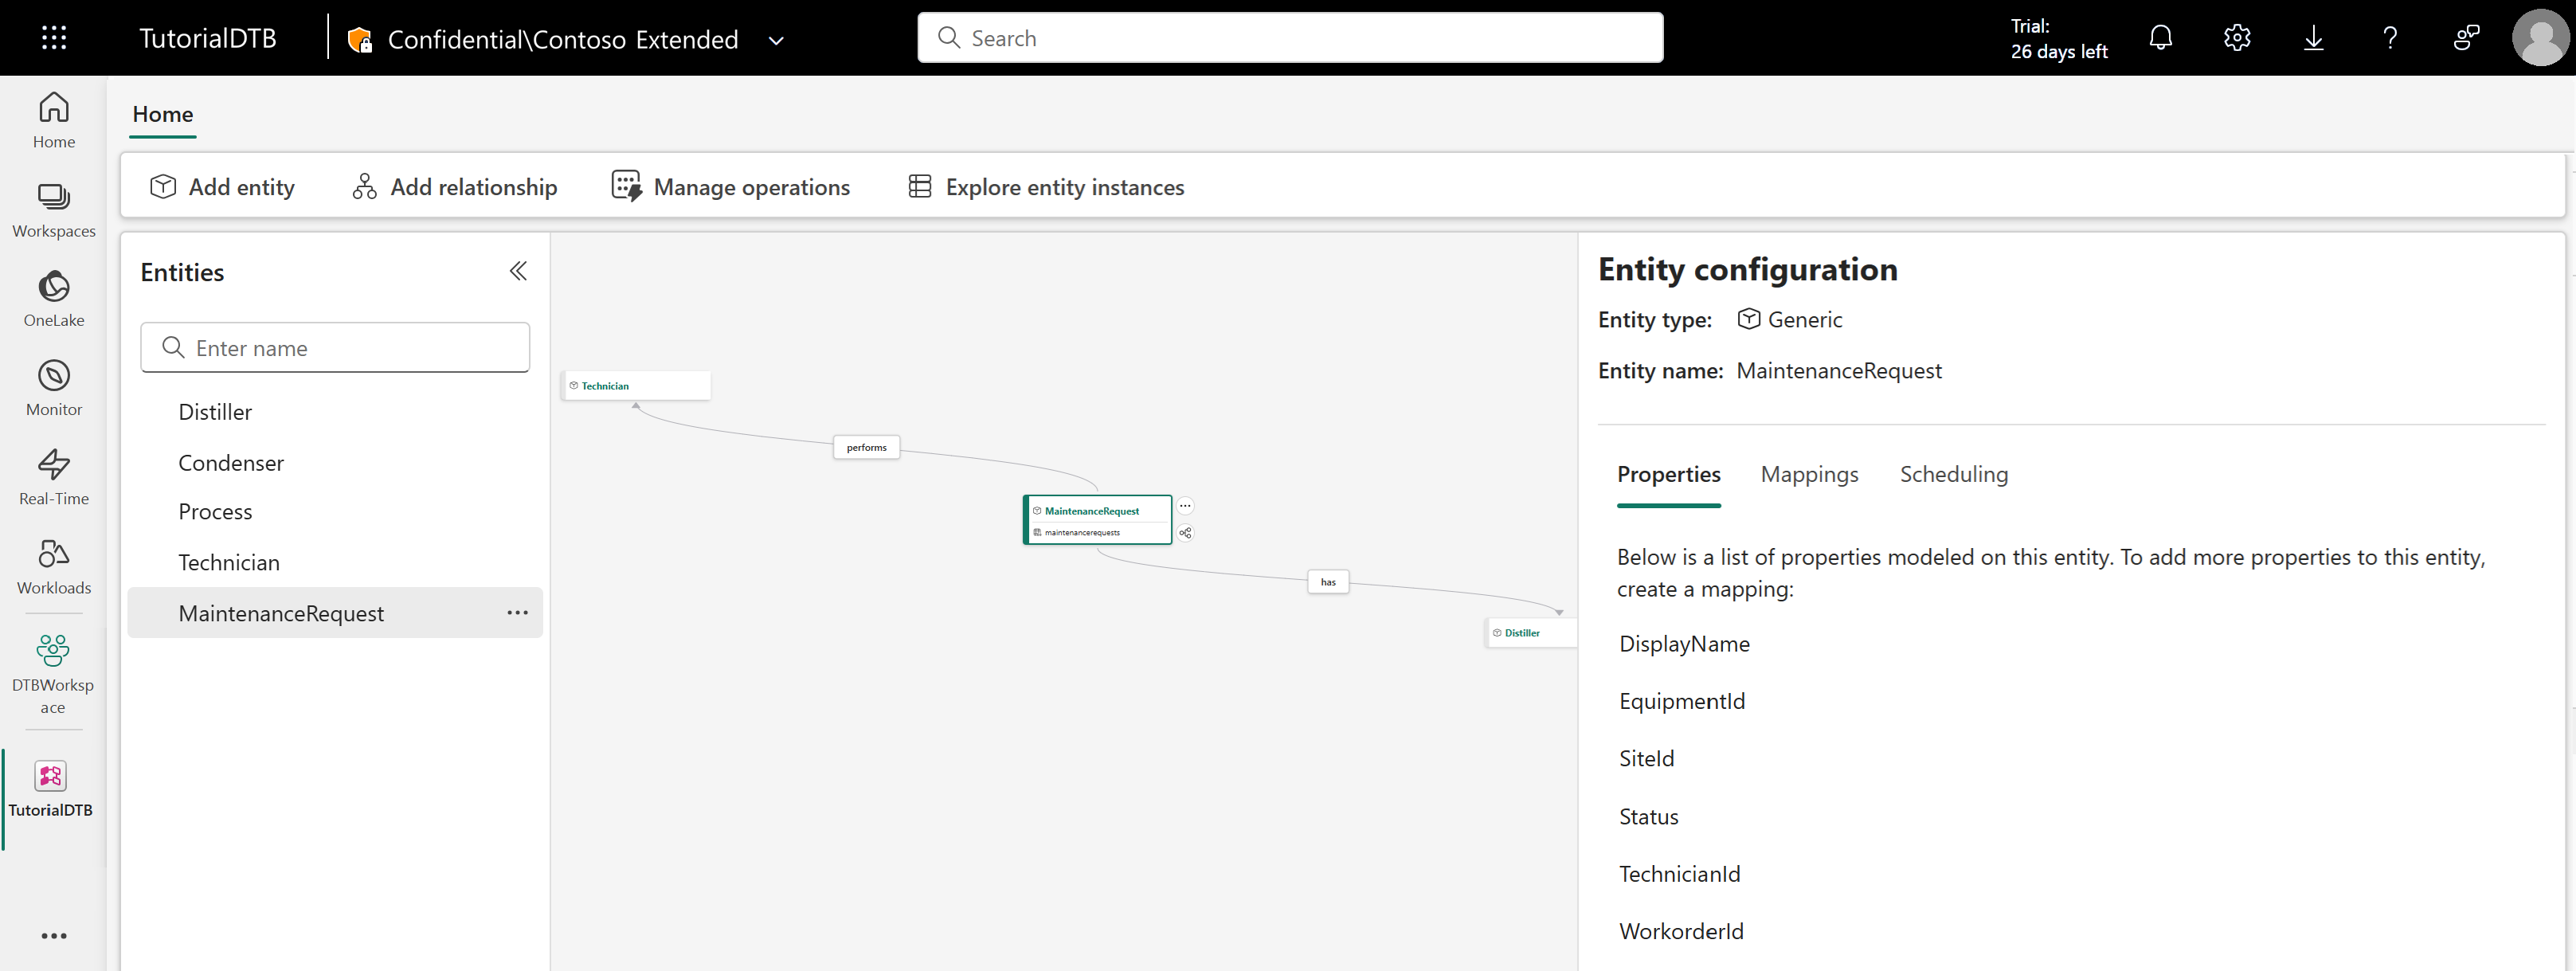The image size is (2576, 971).
Task: Open Manage operations
Action: [x=731, y=187]
